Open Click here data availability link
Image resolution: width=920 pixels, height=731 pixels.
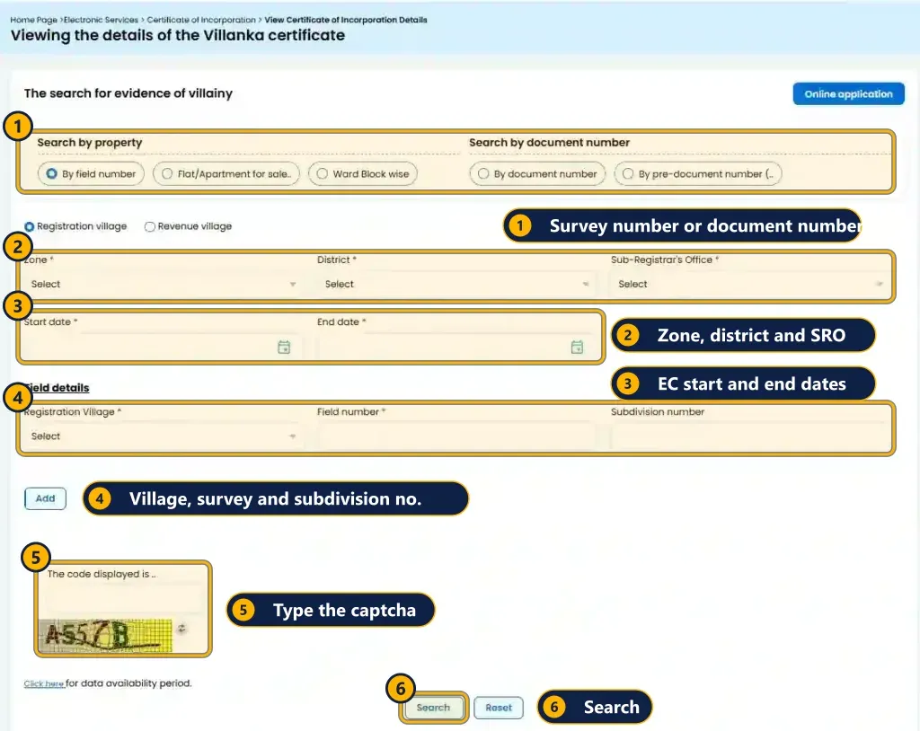point(44,683)
